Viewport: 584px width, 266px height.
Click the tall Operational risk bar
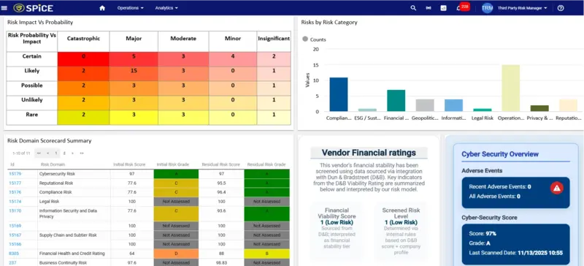tap(510, 88)
